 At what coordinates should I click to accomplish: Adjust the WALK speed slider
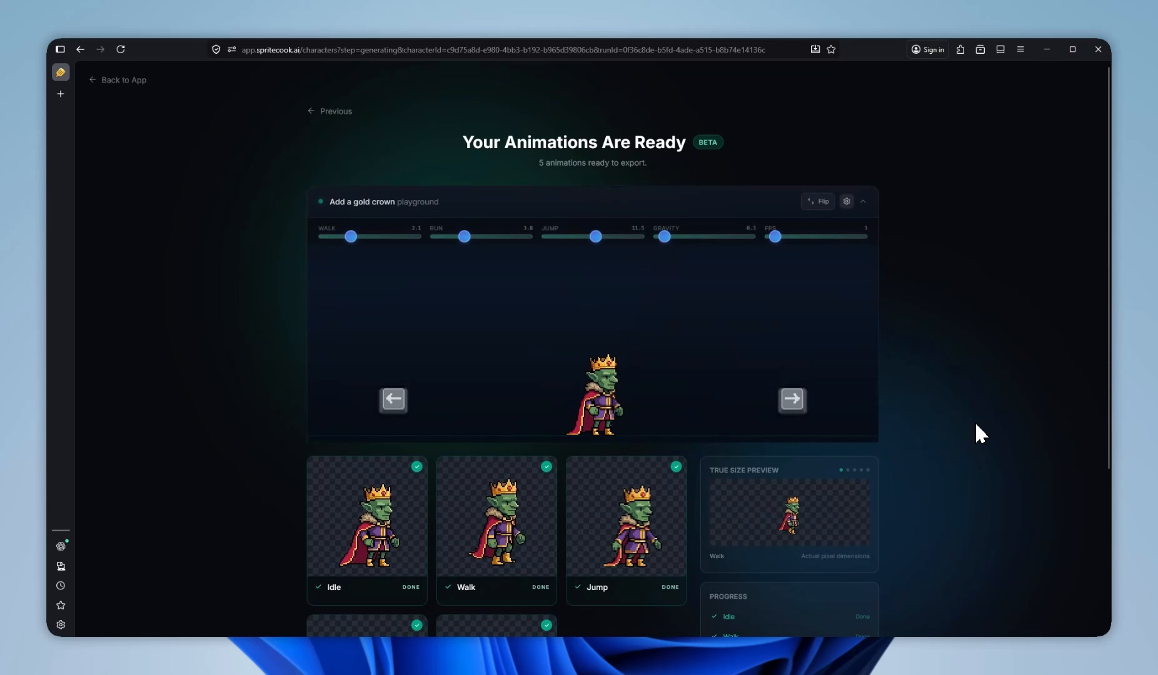point(370,236)
